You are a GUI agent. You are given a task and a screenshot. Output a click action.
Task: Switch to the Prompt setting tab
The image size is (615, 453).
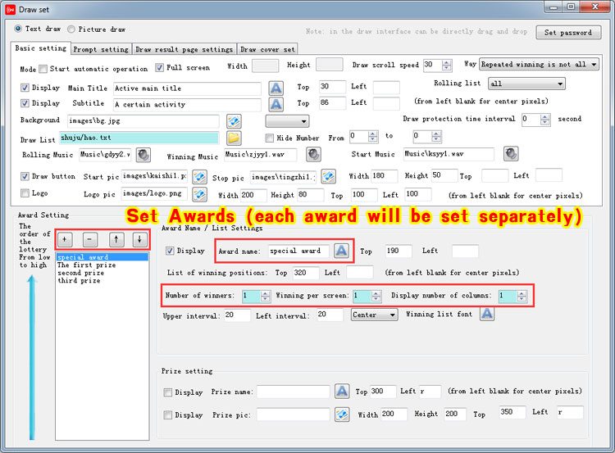pos(102,49)
